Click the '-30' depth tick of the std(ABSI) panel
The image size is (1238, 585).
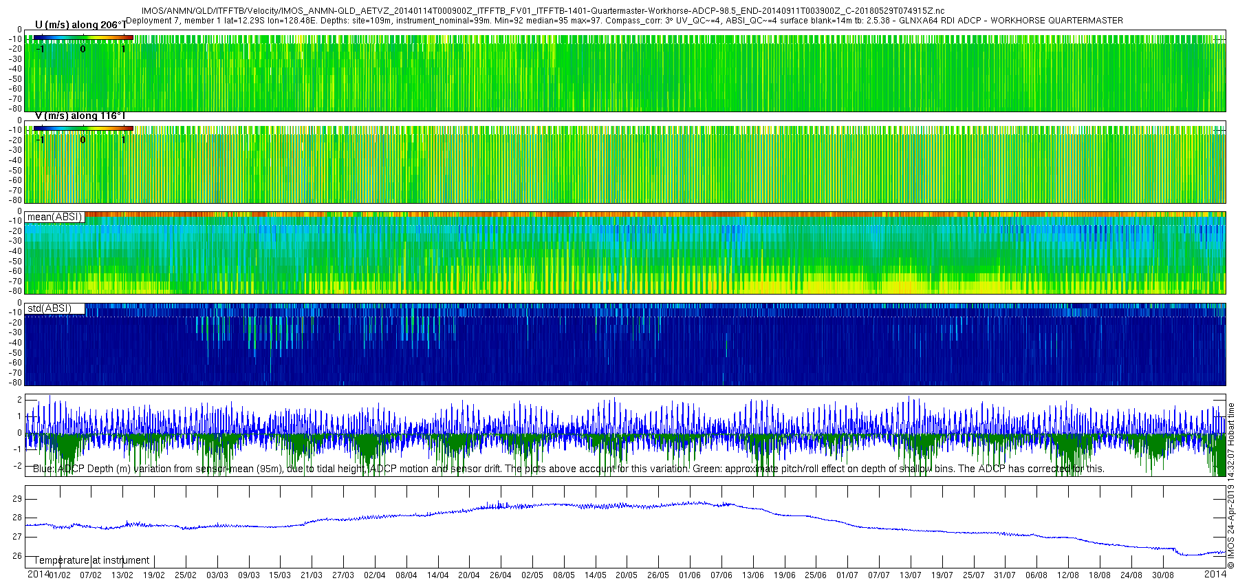[x=15, y=332]
